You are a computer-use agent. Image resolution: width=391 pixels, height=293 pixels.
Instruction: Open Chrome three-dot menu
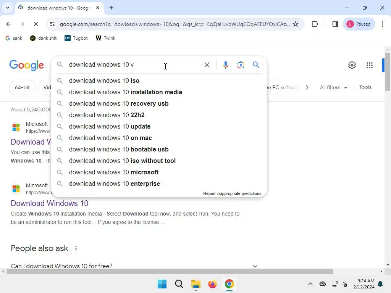coord(383,24)
